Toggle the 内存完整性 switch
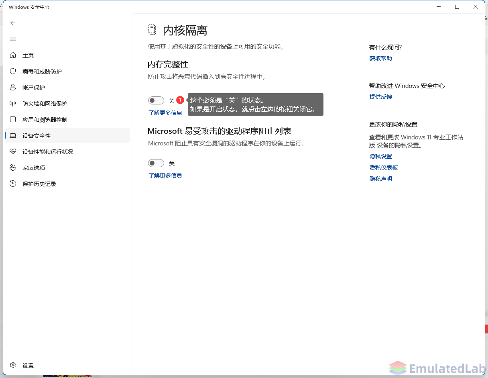Viewport: 488px width, 378px height. pyautogui.click(x=156, y=100)
